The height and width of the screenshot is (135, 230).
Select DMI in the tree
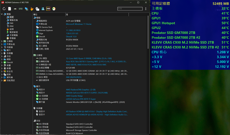coord(11,23)
